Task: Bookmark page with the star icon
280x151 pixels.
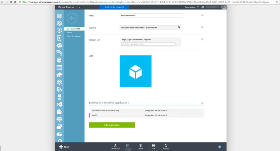Action: [277, 2]
